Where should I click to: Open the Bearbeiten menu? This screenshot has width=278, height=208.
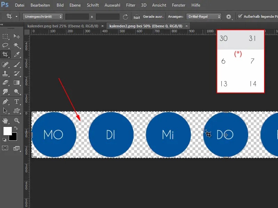pos(40,5)
